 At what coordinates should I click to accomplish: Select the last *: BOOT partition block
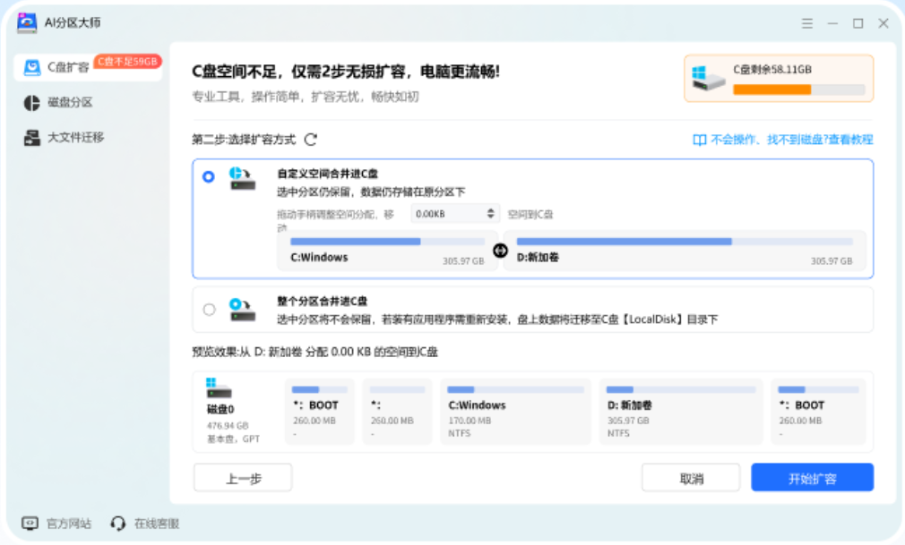click(x=818, y=411)
